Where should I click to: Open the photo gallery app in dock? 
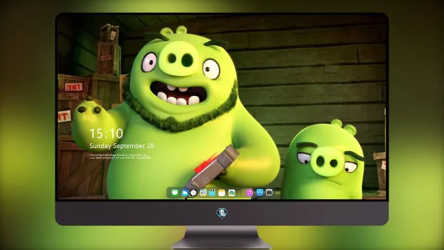[231, 193]
